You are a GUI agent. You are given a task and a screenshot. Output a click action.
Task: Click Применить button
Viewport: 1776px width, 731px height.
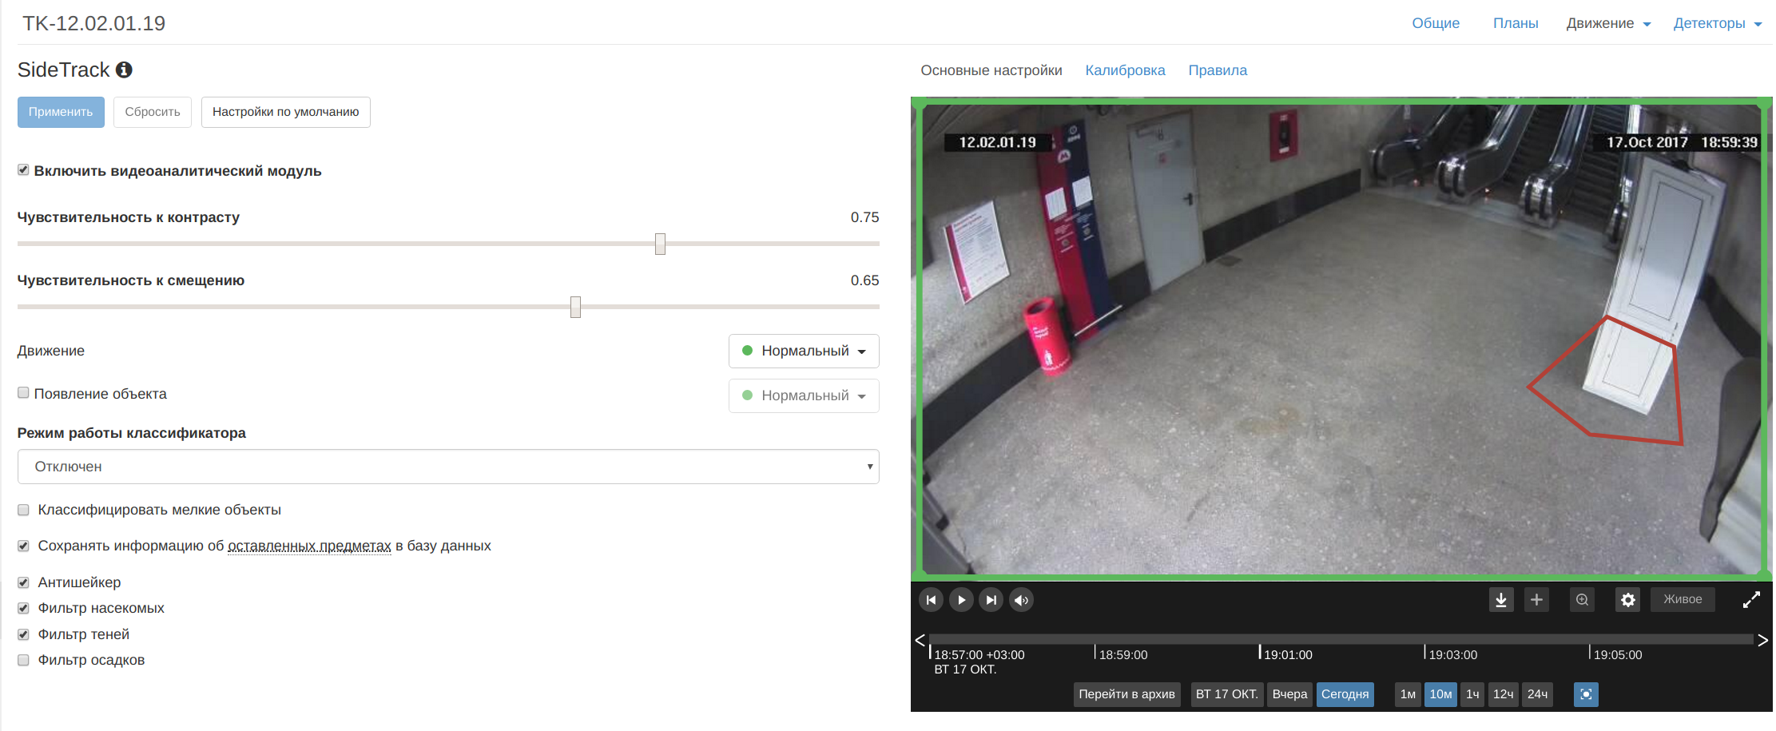pos(61,112)
